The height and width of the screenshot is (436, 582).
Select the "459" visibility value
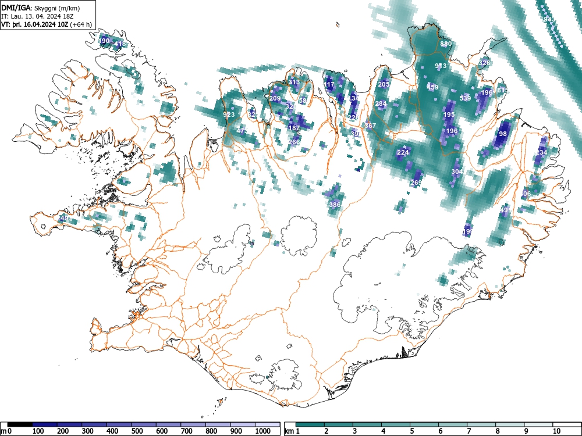click(x=432, y=87)
